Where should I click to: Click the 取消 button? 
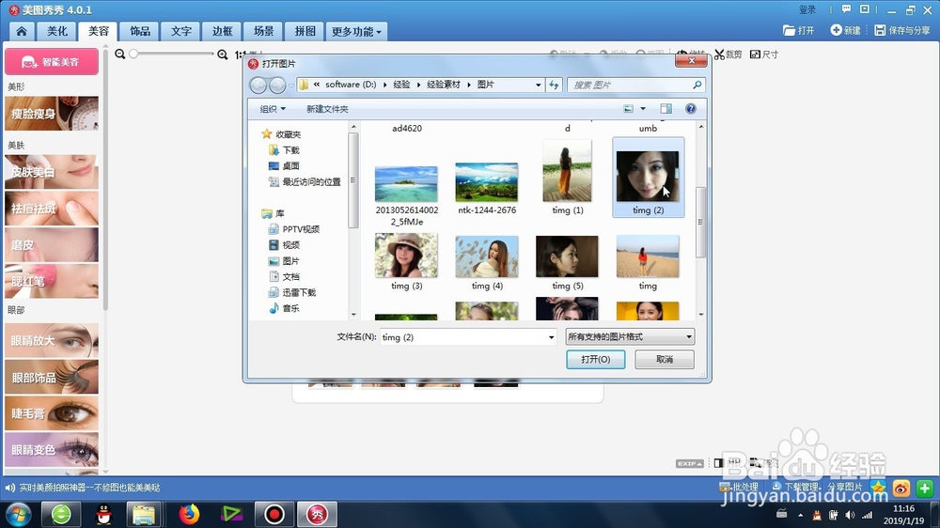[665, 359]
